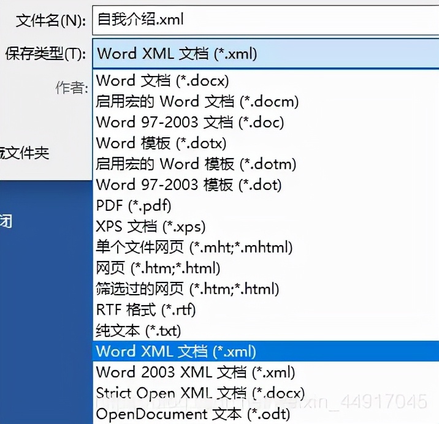Choose 启用宏的 Word 文档 (*.docm)
This screenshot has height=424, width=439.
coord(266,101)
